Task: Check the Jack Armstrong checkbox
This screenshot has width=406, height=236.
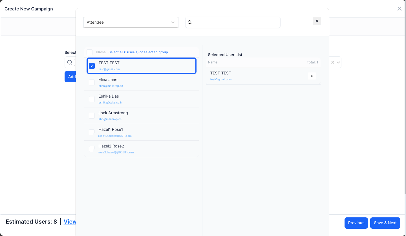Action: click(92, 116)
